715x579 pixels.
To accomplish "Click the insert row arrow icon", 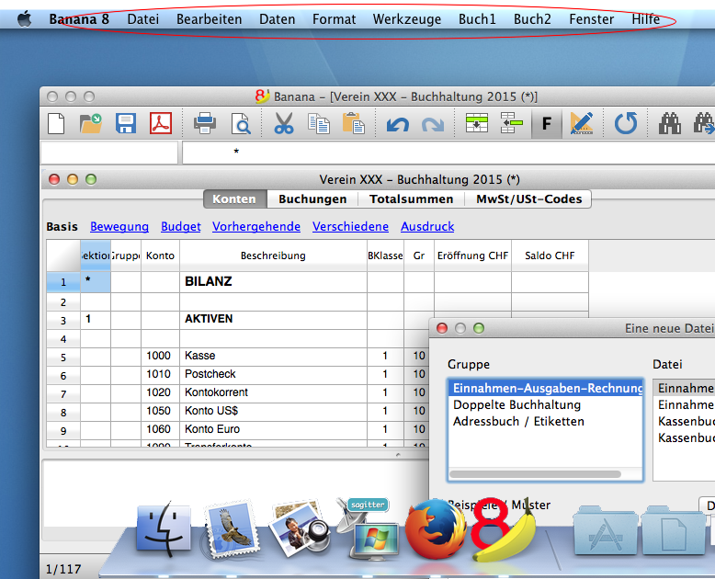I will [512, 123].
